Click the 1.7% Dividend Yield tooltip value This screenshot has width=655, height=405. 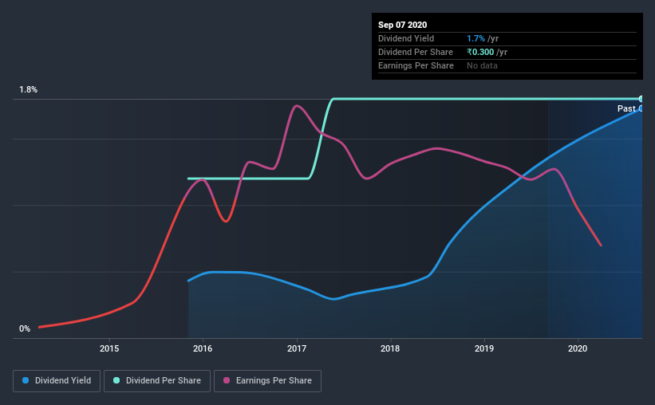point(475,38)
